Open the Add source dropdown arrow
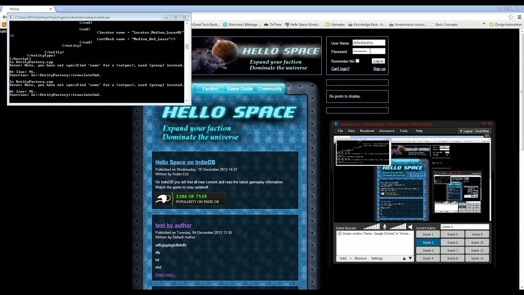 (x=350, y=259)
